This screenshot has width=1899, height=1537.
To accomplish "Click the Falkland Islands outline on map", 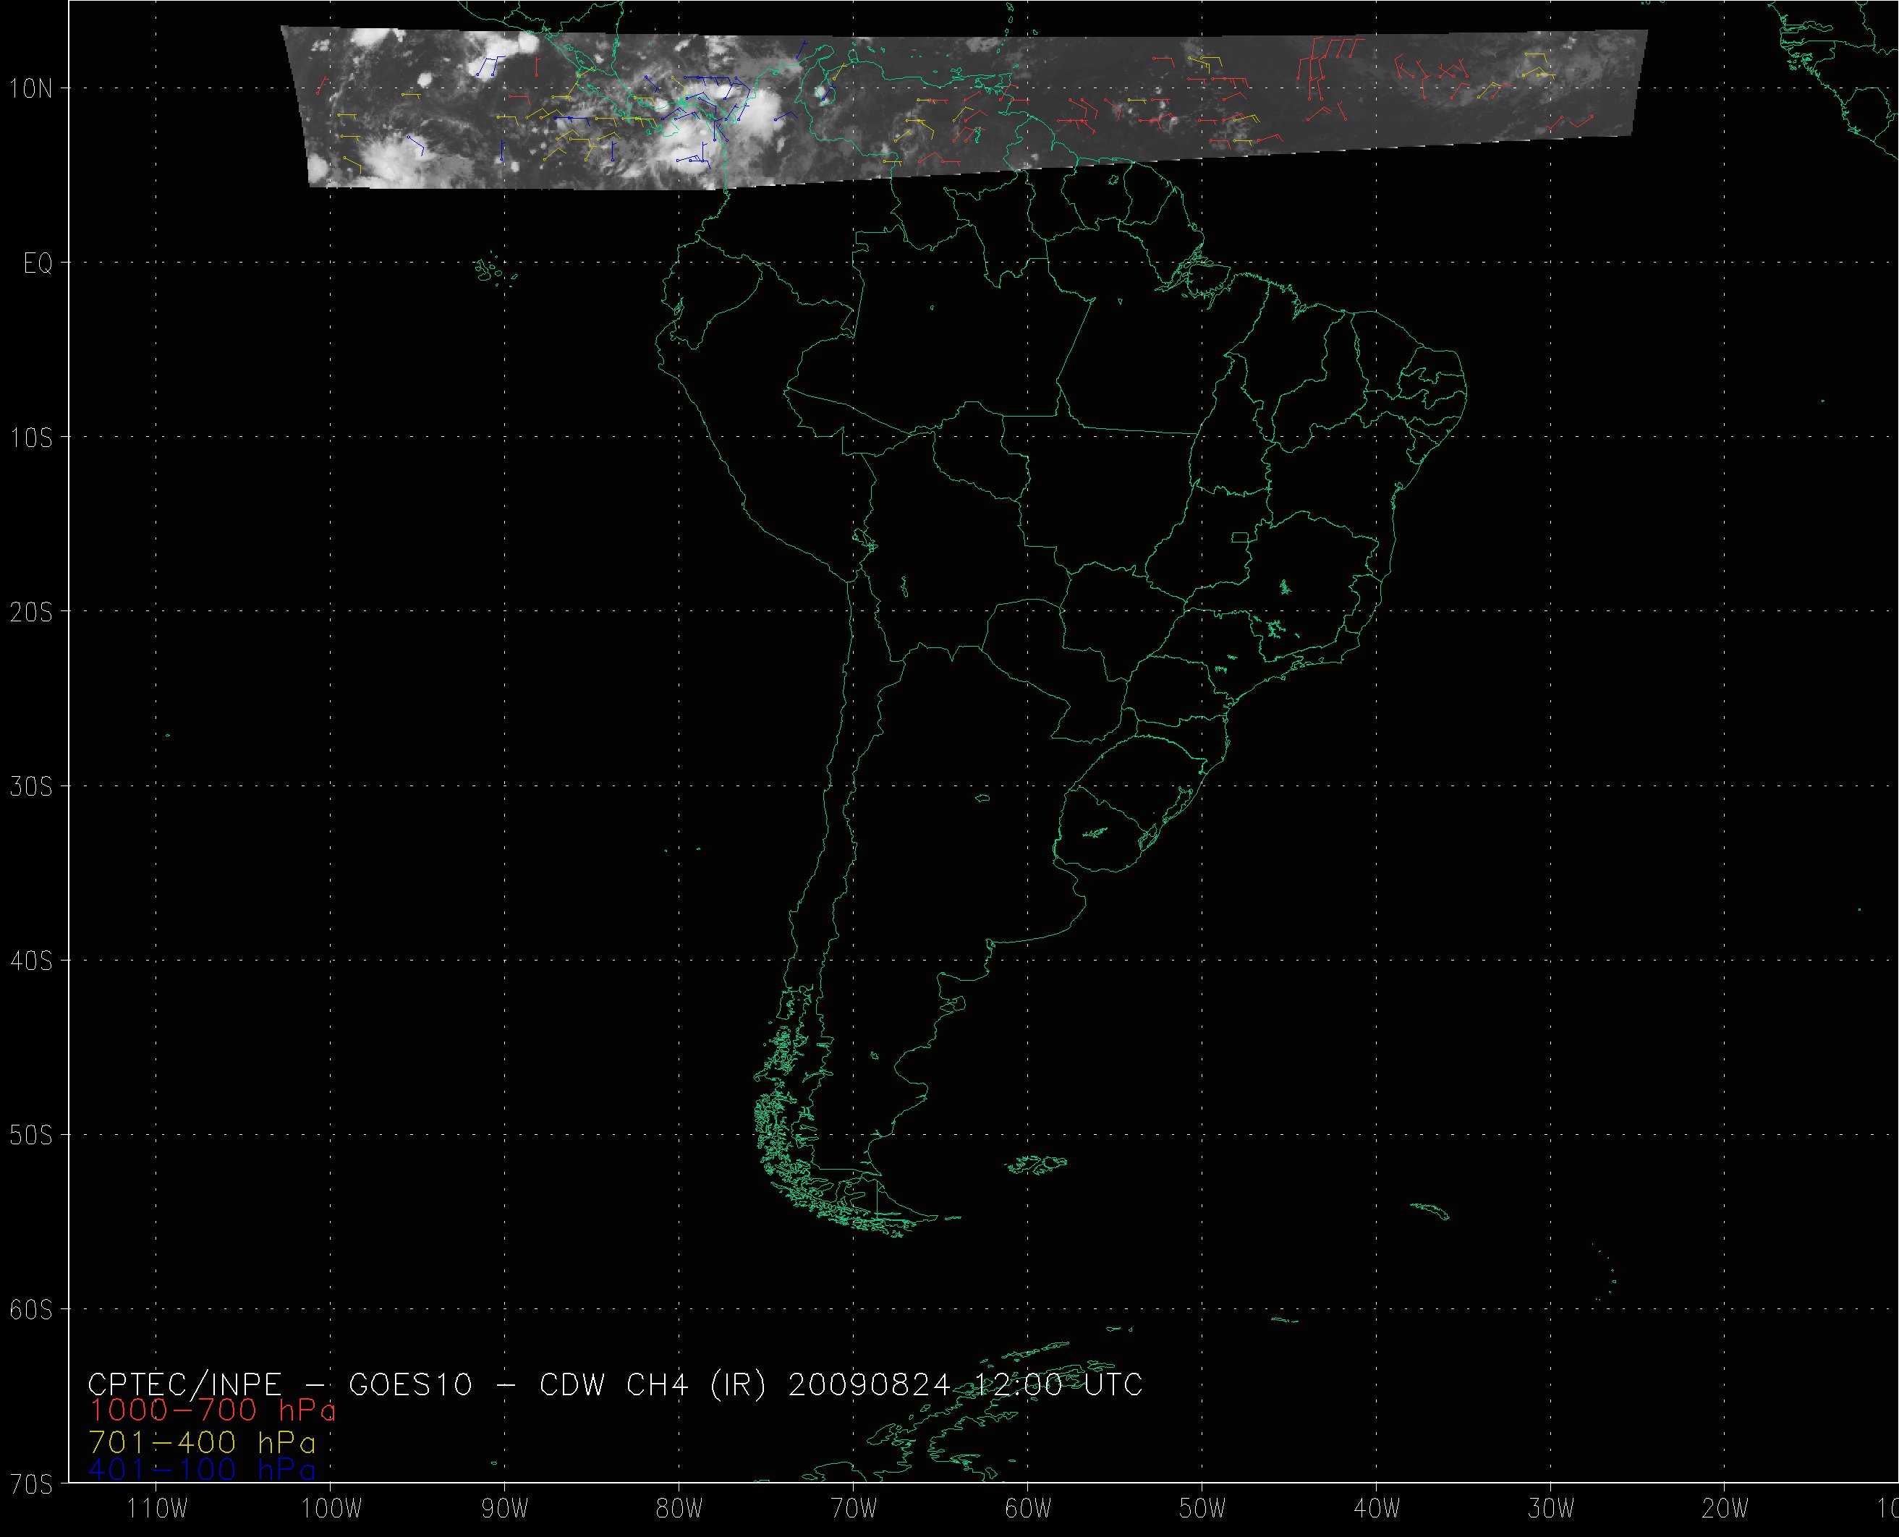I will click(1037, 1165).
